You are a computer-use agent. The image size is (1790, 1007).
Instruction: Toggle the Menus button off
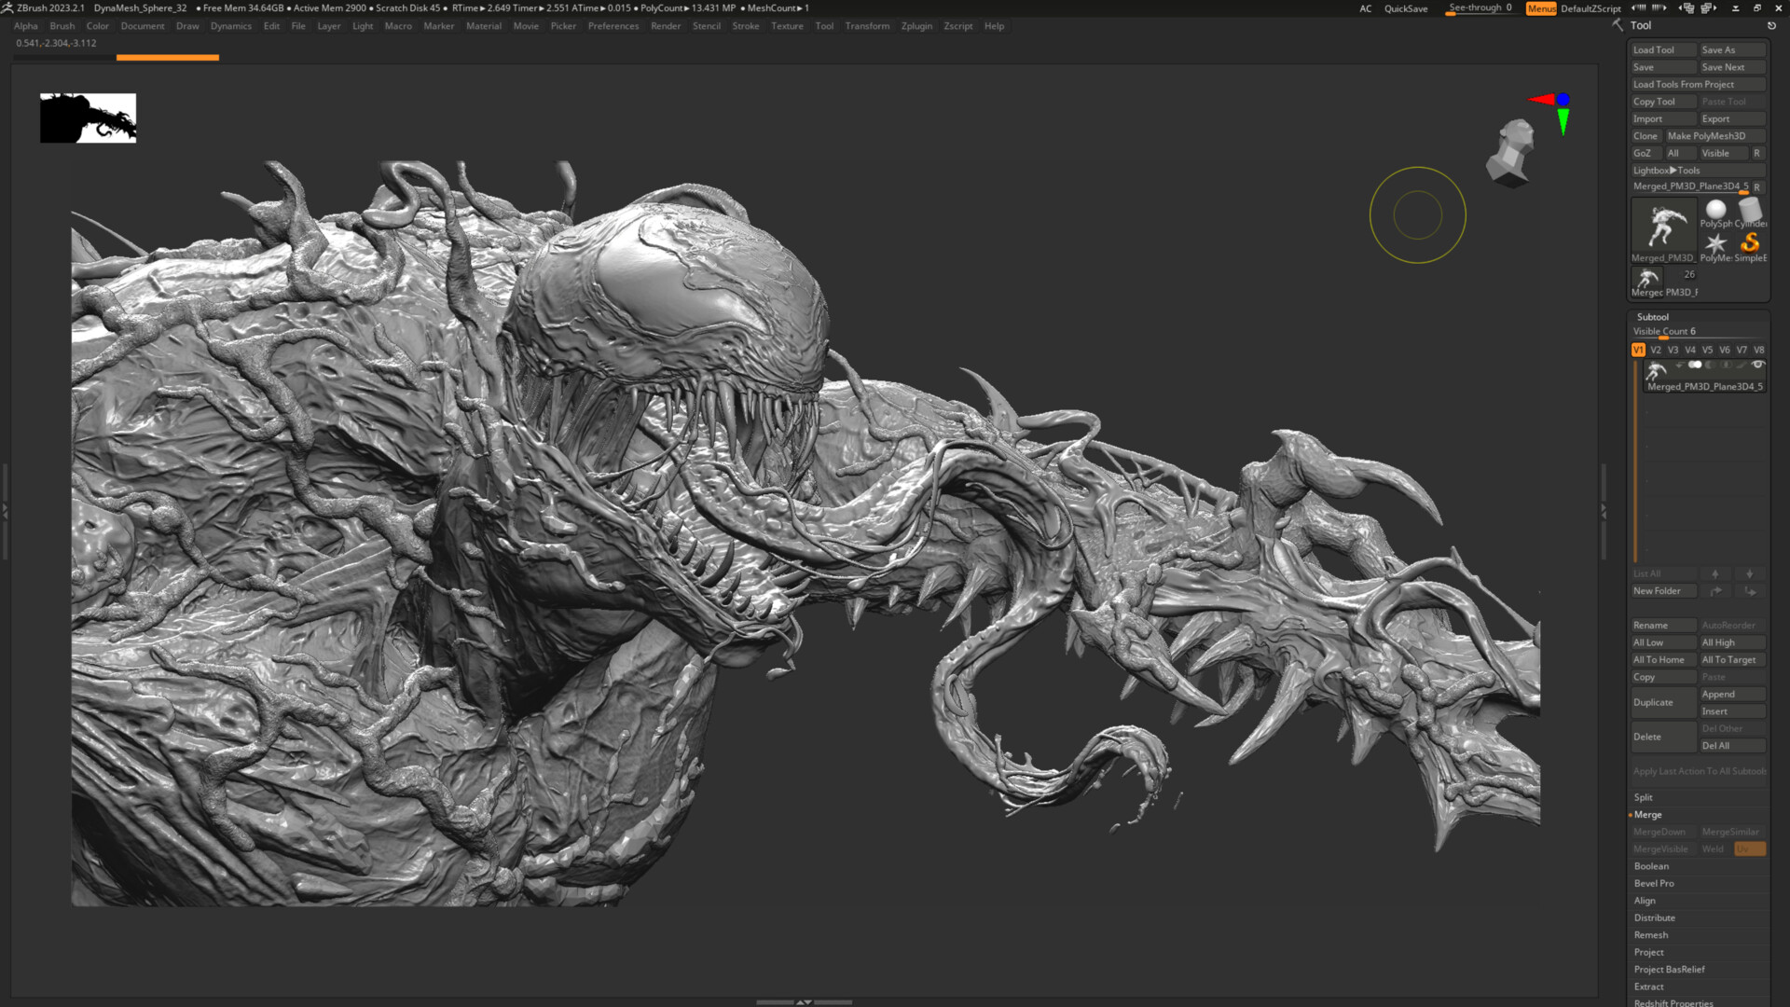pos(1540,8)
